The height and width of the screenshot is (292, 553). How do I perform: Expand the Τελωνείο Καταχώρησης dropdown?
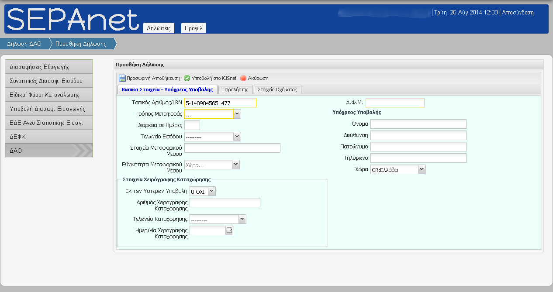(242, 219)
